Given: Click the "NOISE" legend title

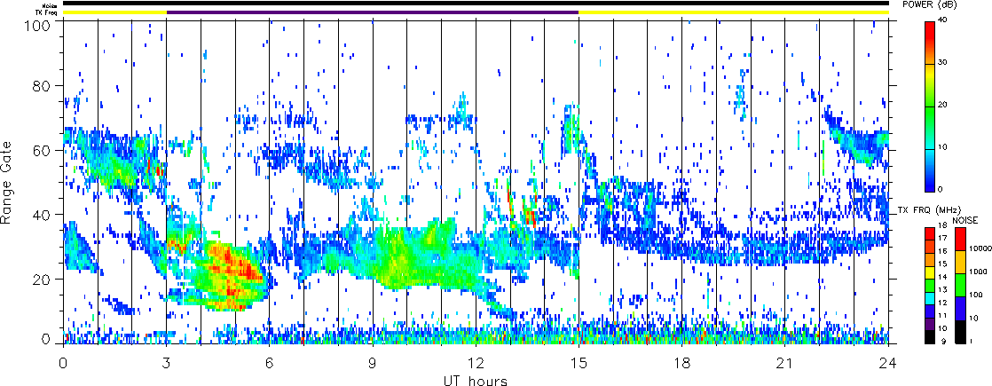Looking at the screenshot, I should point(964,218).
